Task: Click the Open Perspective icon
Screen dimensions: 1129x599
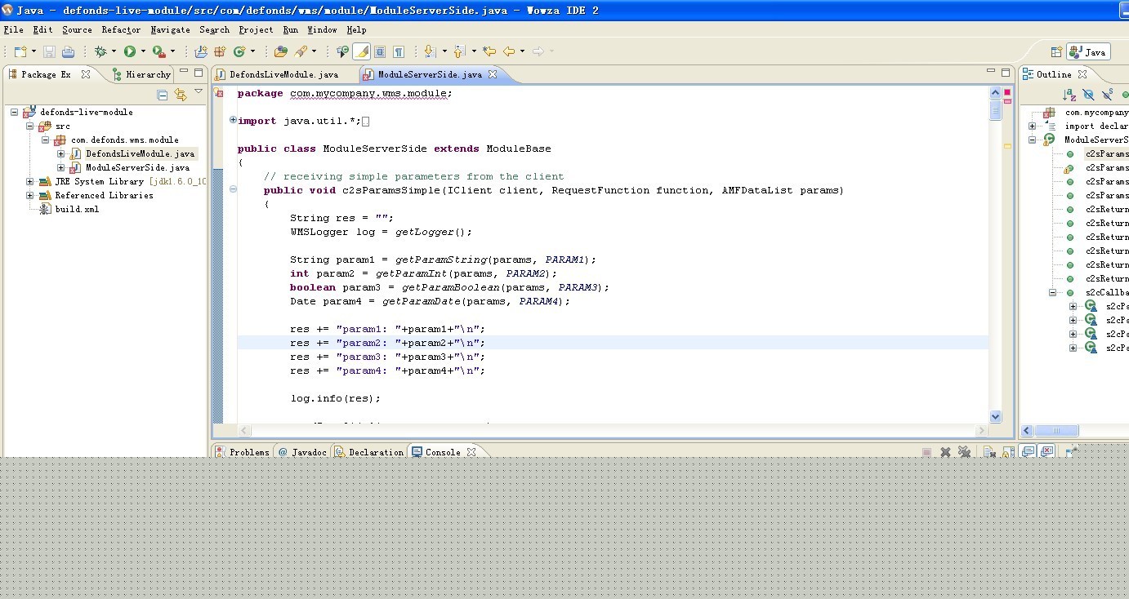Action: point(1056,52)
